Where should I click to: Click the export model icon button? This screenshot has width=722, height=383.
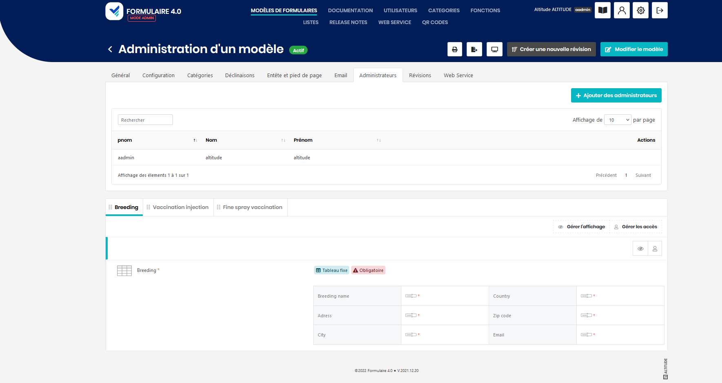pyautogui.click(x=474, y=49)
